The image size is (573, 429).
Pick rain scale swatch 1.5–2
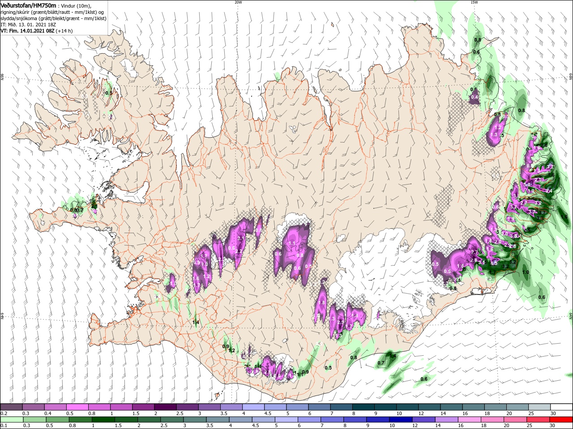coord(126,420)
